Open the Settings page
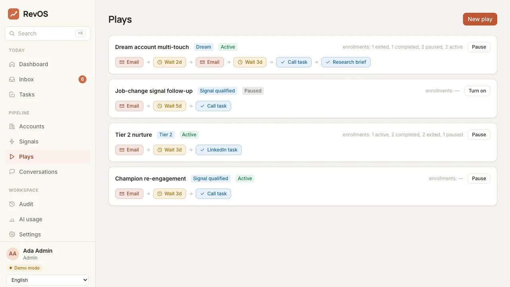 coord(48,234)
